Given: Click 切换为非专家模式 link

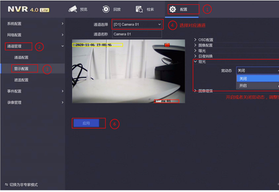Looking at the screenshot, I should (x=23, y=185).
